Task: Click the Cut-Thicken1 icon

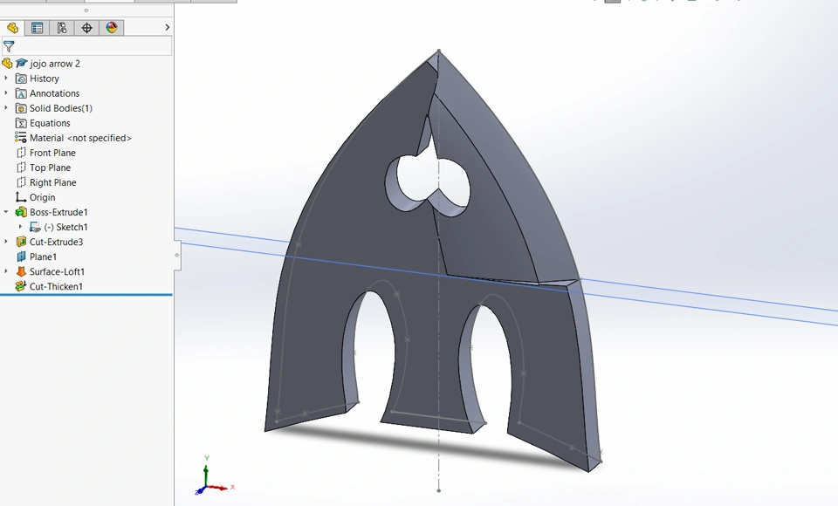Action: tap(21, 286)
